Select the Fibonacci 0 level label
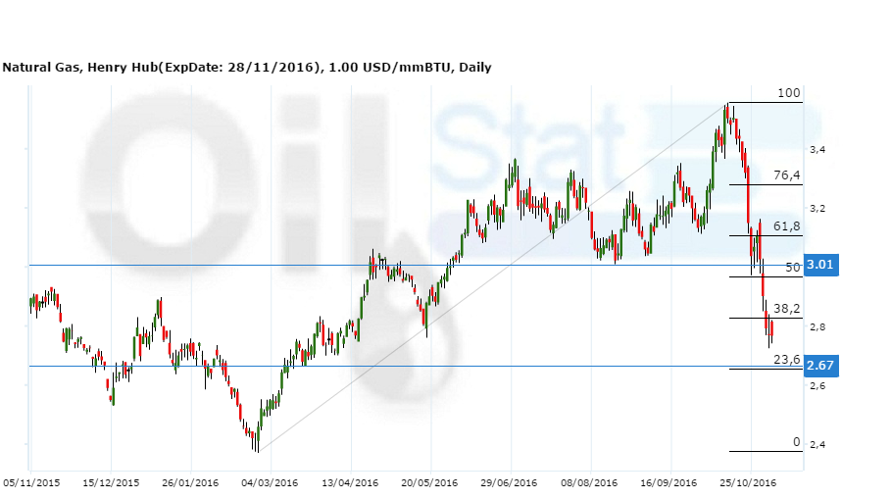Image resolution: width=891 pixels, height=499 pixels. click(796, 442)
